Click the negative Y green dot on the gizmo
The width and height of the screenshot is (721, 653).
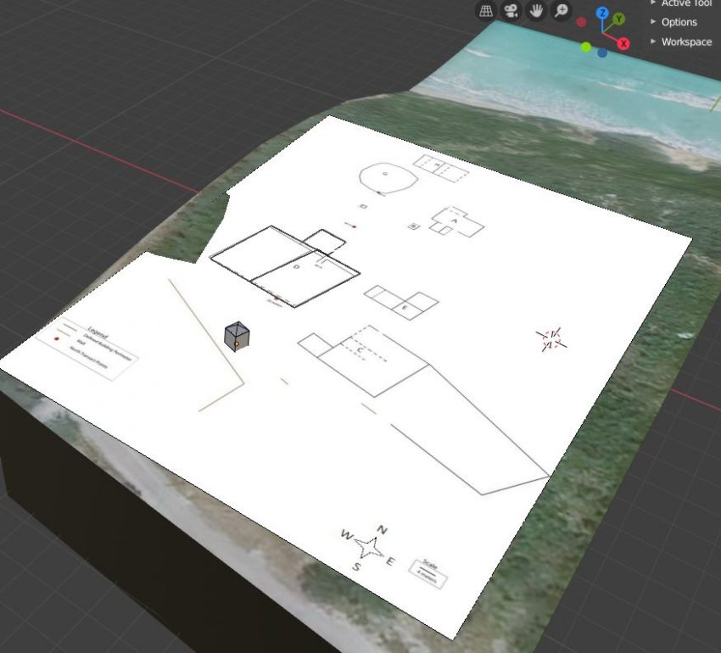click(x=585, y=47)
